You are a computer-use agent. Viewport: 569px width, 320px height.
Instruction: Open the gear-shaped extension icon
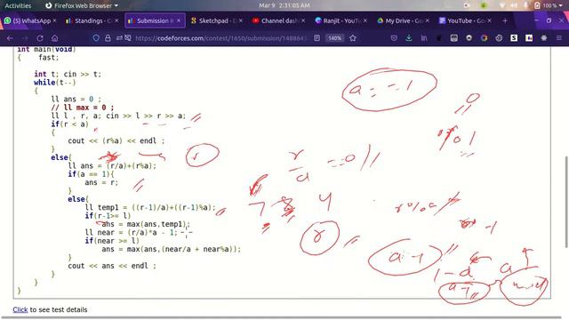pos(543,38)
